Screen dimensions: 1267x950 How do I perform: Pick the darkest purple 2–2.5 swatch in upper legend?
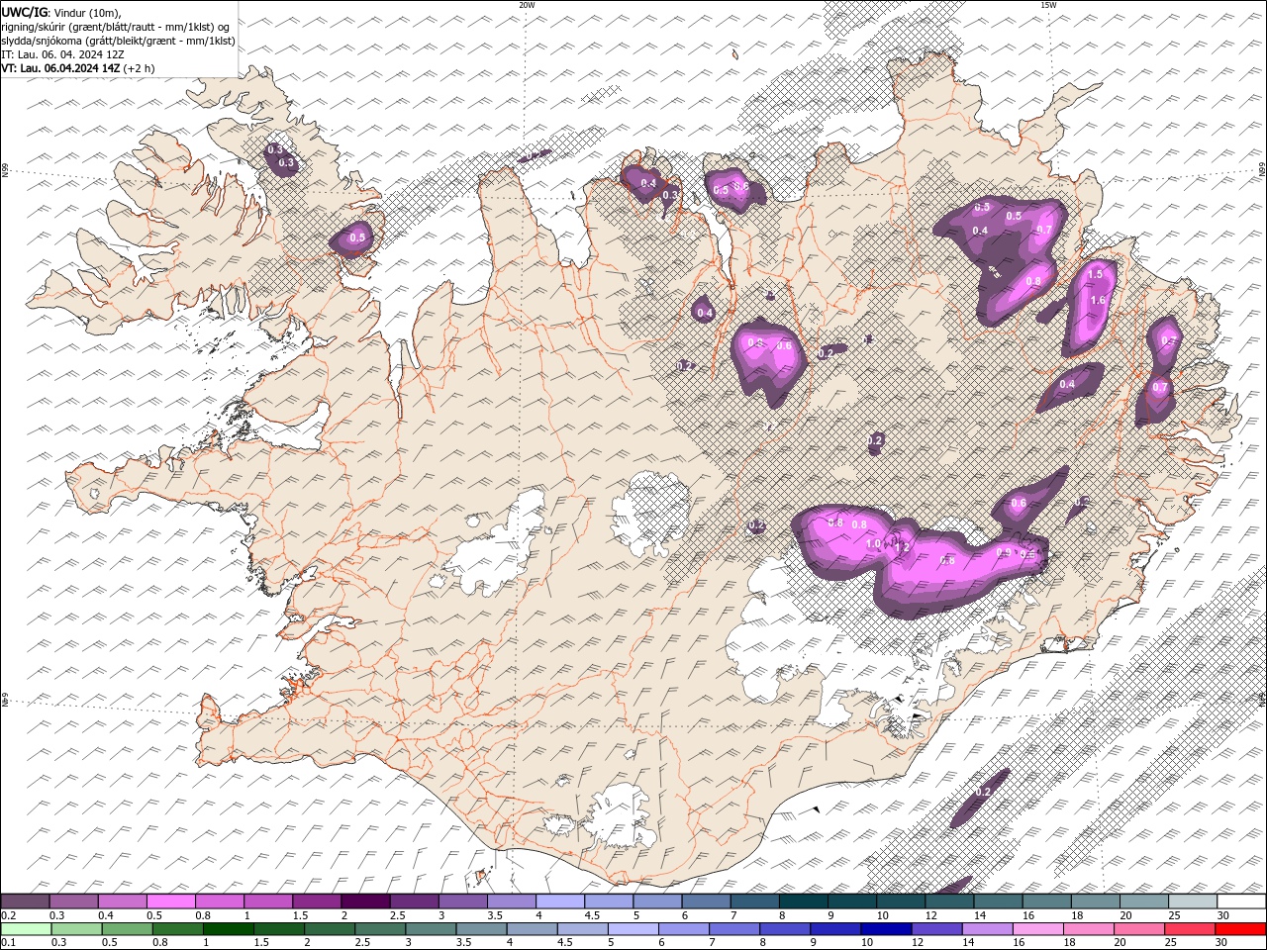click(365, 902)
